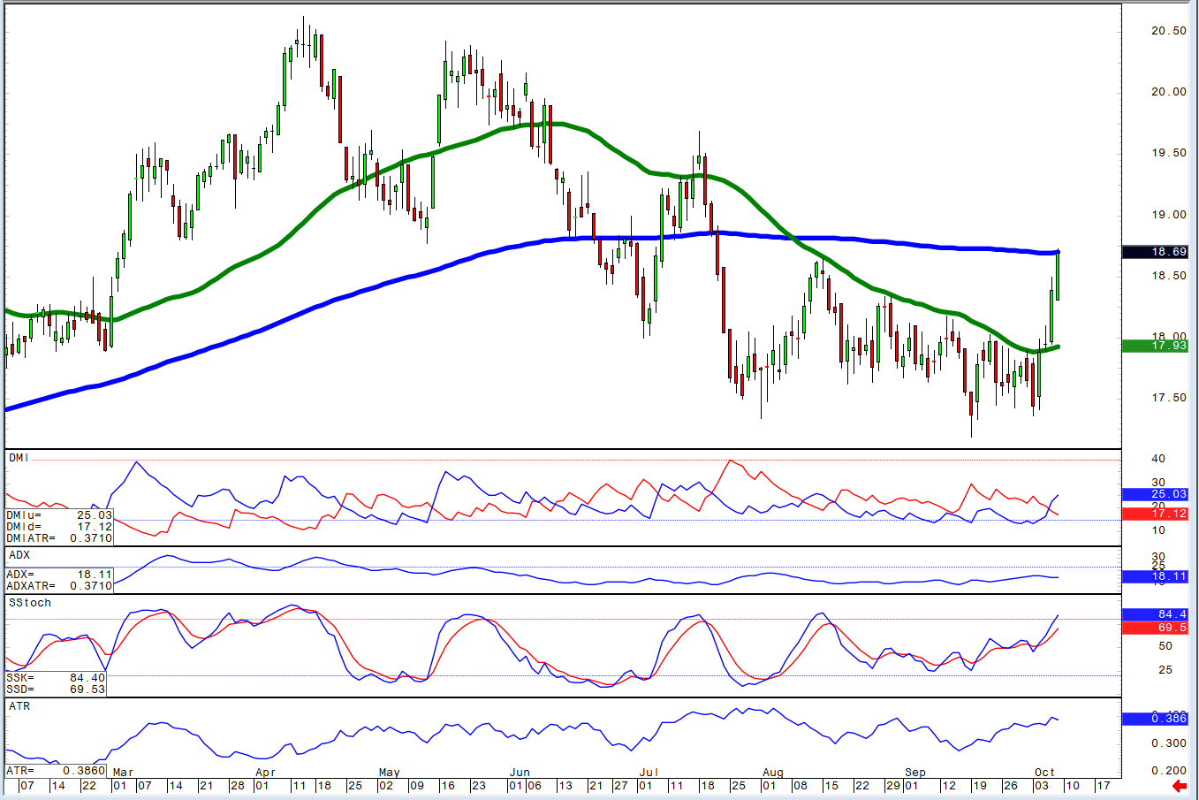The image size is (1199, 800).
Task: Click the red 17.12 DMI value tag
Action: click(1156, 514)
